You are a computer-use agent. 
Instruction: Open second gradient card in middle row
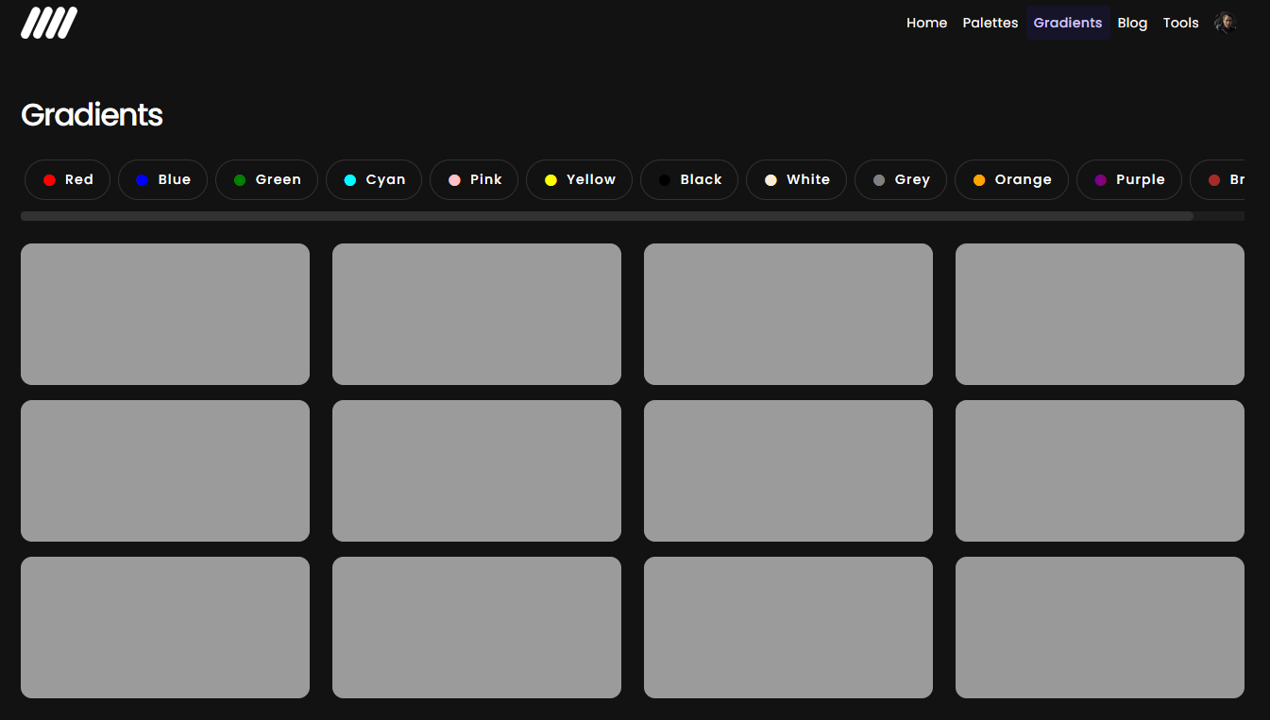point(477,471)
